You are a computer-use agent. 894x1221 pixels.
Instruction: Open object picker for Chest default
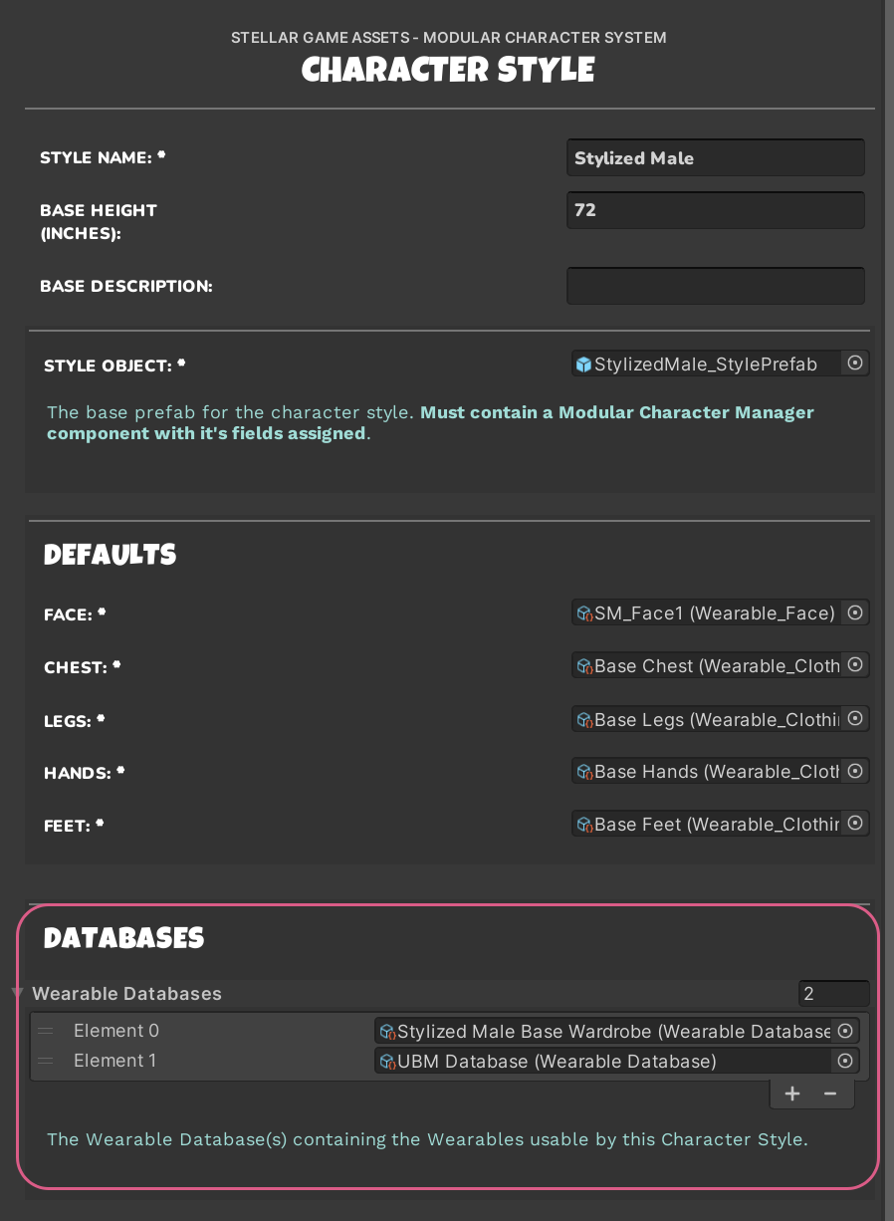854,665
